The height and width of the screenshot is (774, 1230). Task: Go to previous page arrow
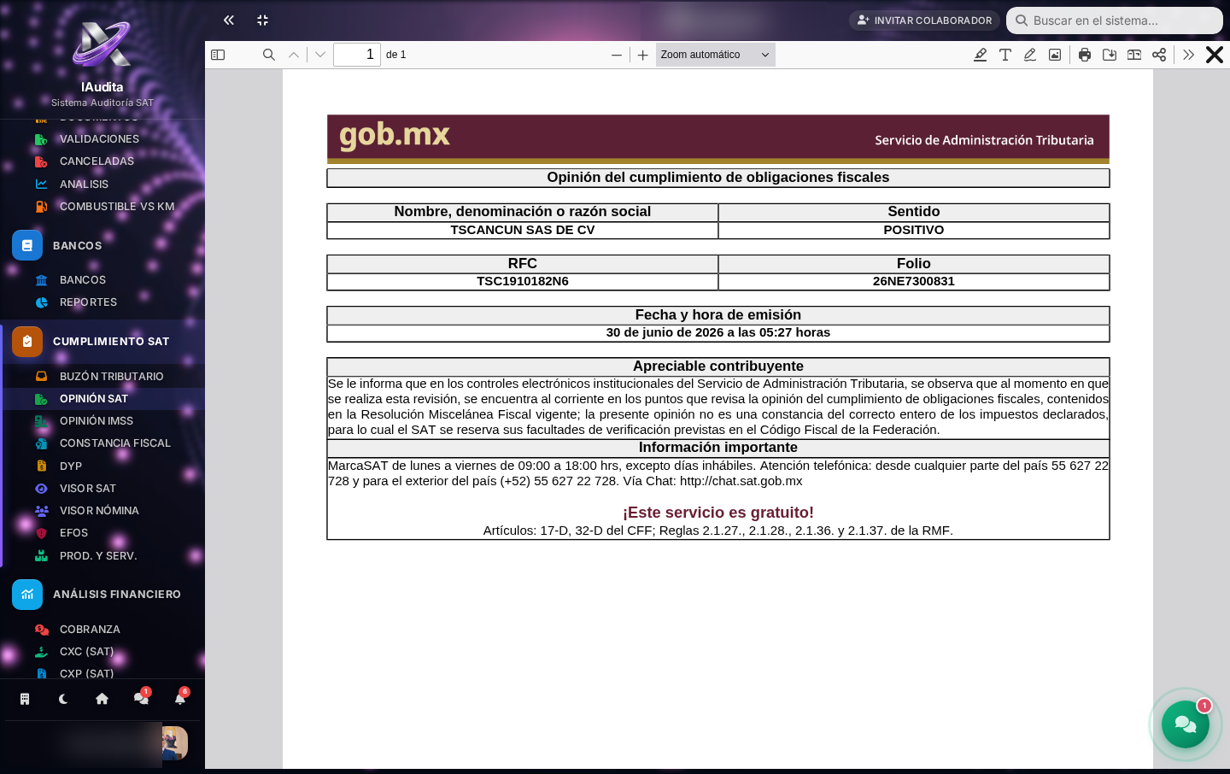coord(294,55)
